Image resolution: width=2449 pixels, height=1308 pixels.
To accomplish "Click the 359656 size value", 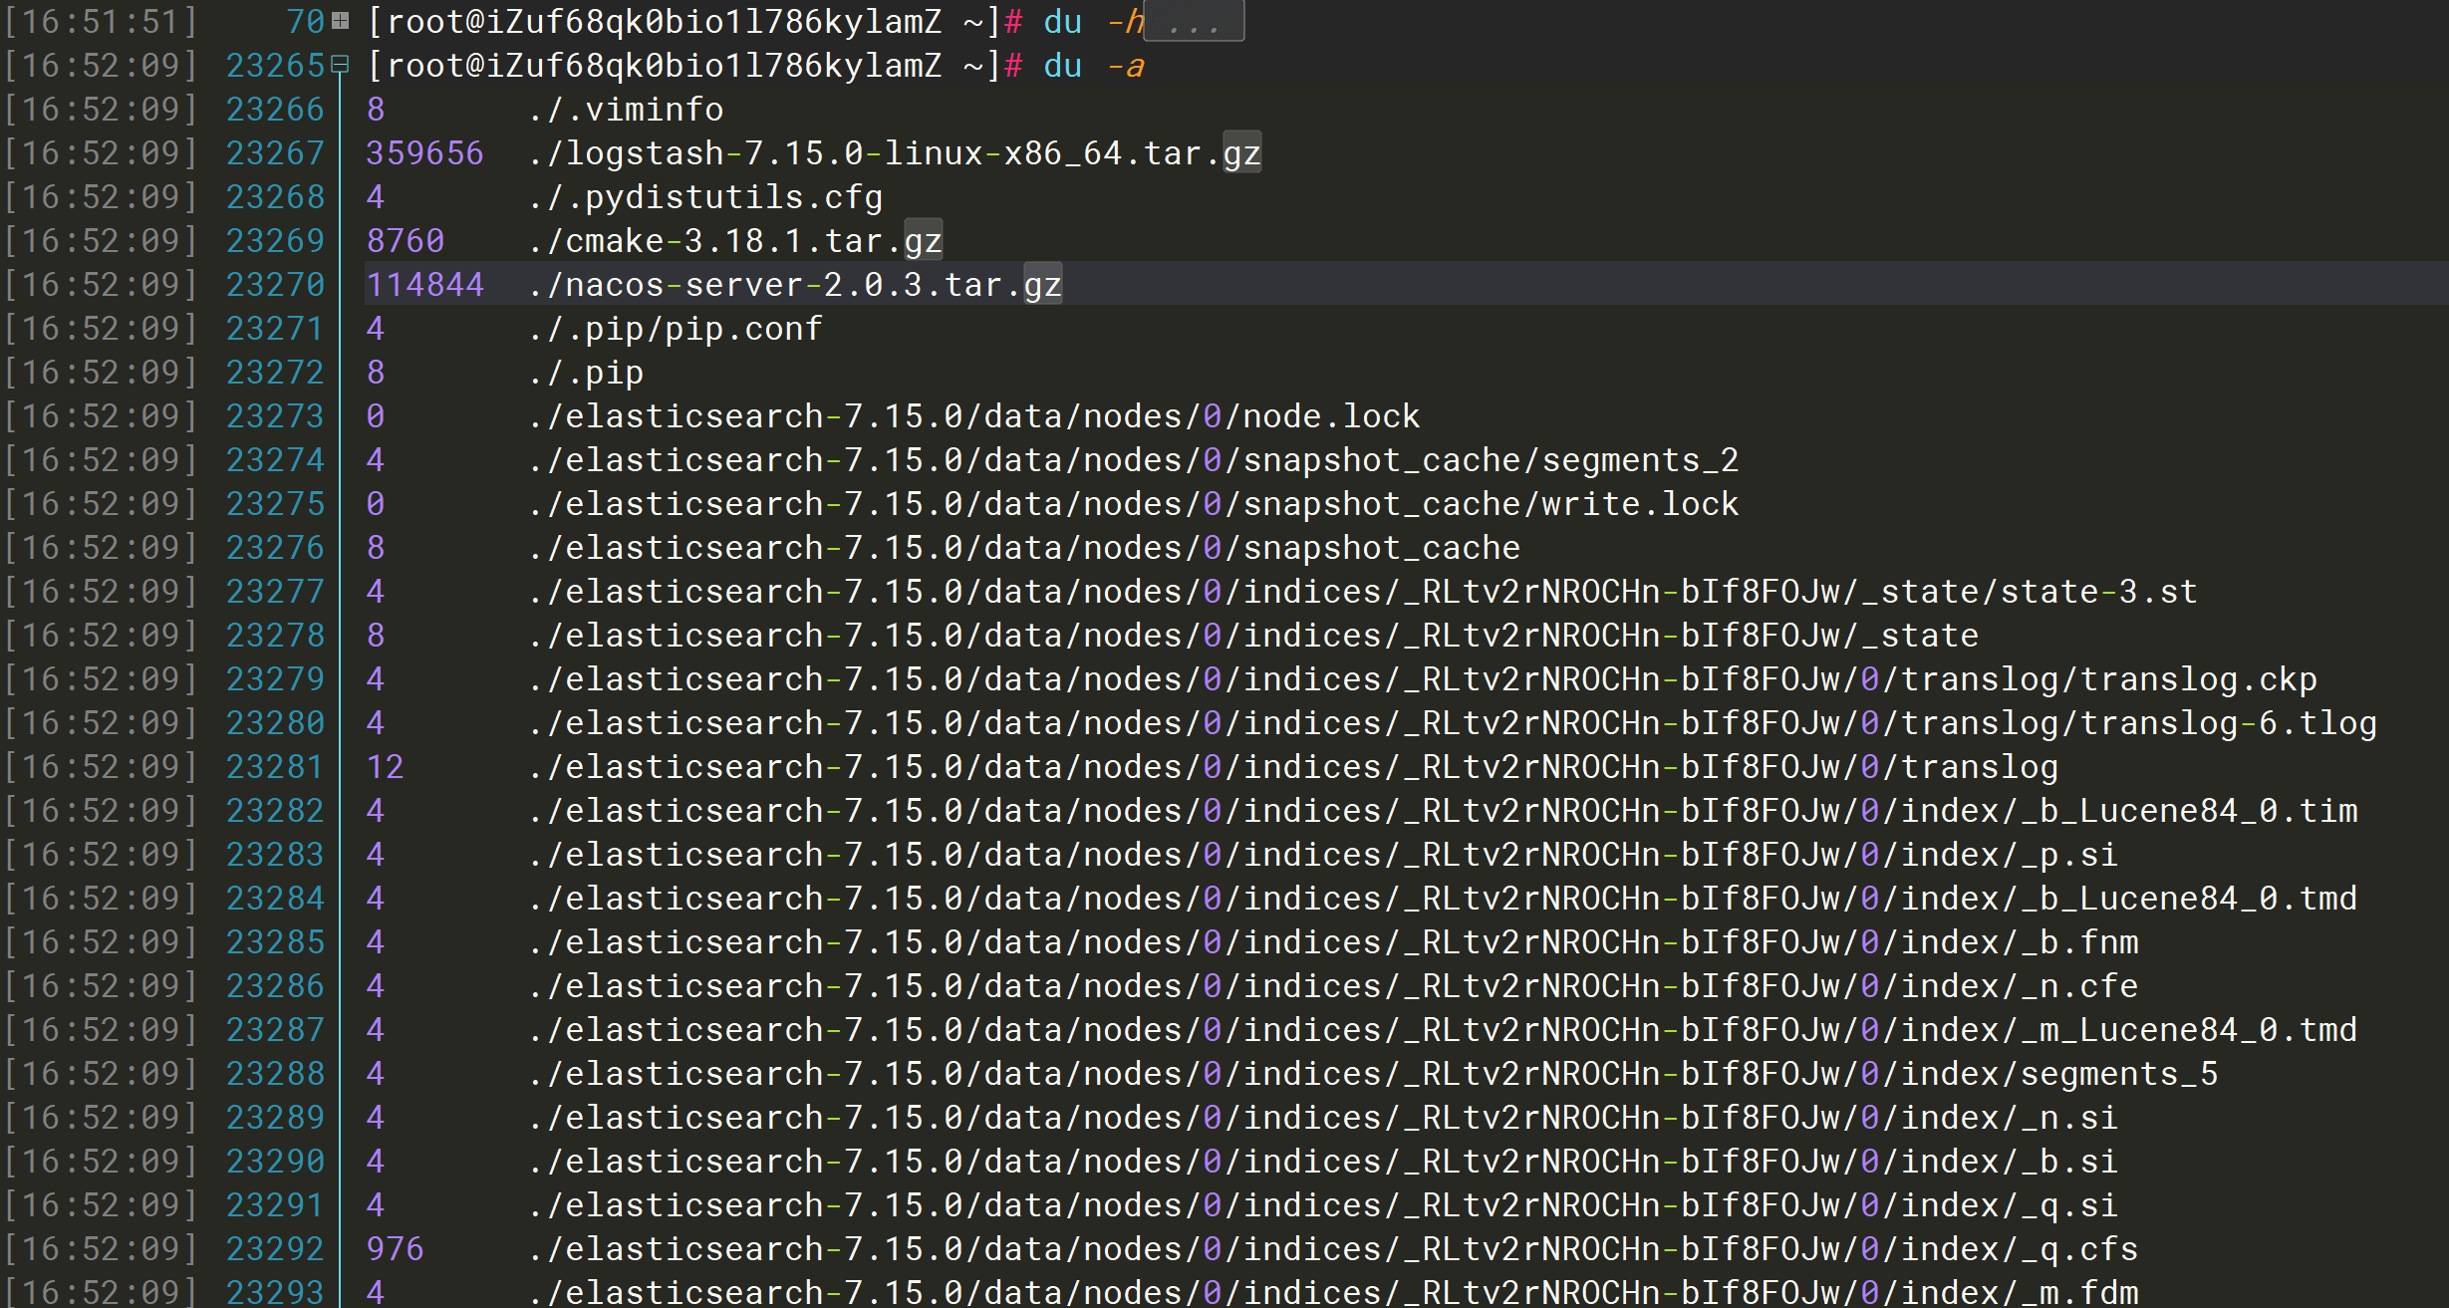I will pyautogui.click(x=424, y=153).
